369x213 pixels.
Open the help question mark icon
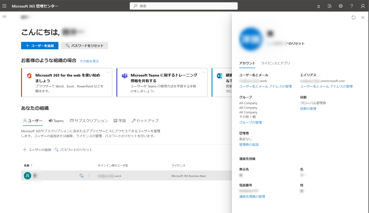pos(352,6)
